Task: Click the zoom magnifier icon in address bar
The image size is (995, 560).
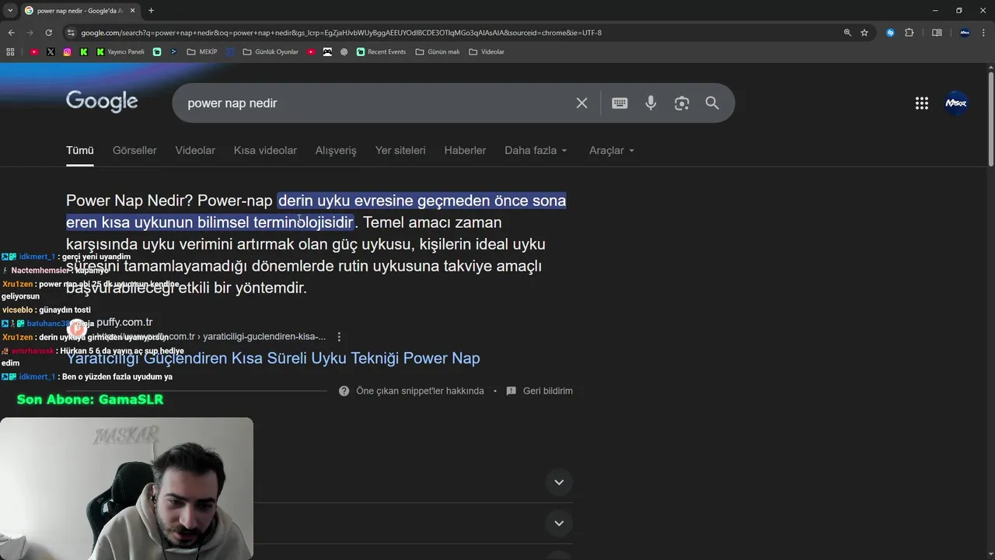Action: (847, 33)
